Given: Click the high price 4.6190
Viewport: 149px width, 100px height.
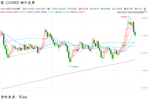Looking at the screenshot, I should coord(85,9).
